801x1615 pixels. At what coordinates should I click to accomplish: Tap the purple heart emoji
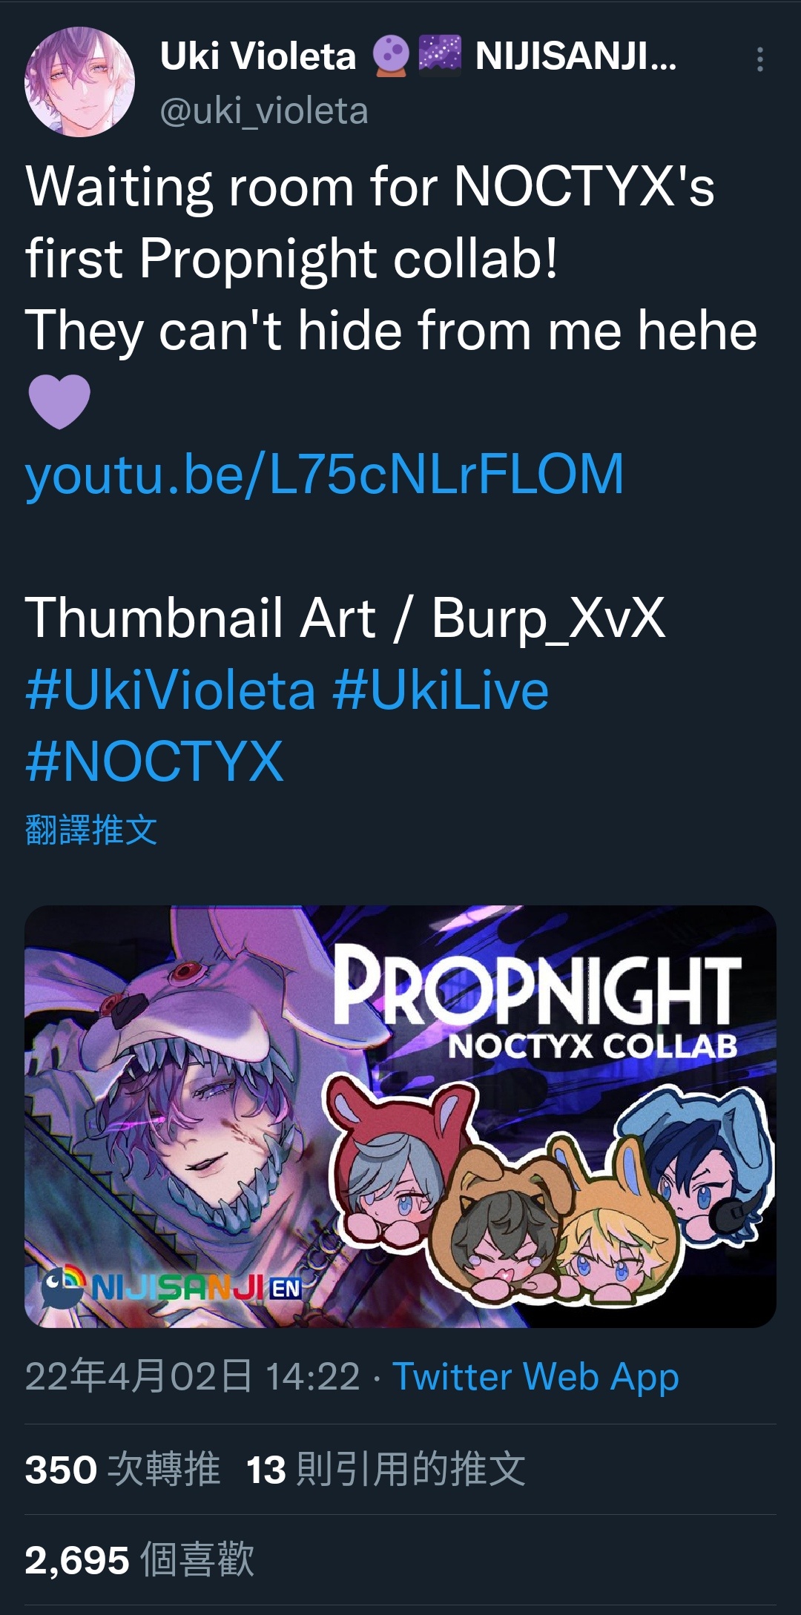(59, 401)
